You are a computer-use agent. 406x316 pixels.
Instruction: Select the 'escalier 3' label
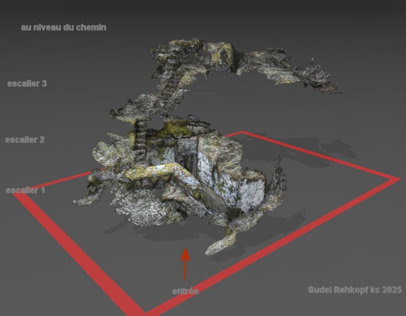[27, 84]
